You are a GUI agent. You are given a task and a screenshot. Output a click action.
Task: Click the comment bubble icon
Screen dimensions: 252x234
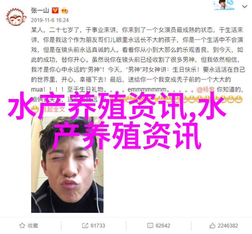pos(150,226)
